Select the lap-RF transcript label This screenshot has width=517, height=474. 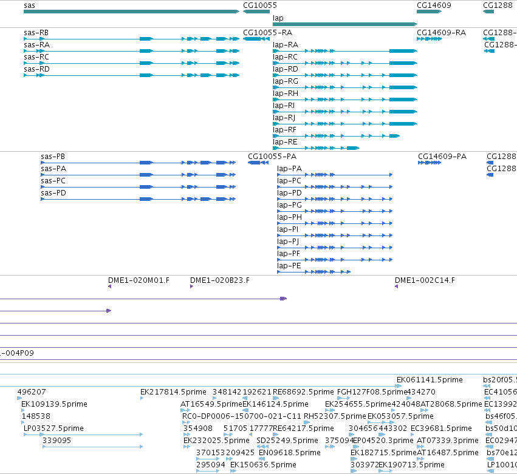[x=284, y=130]
